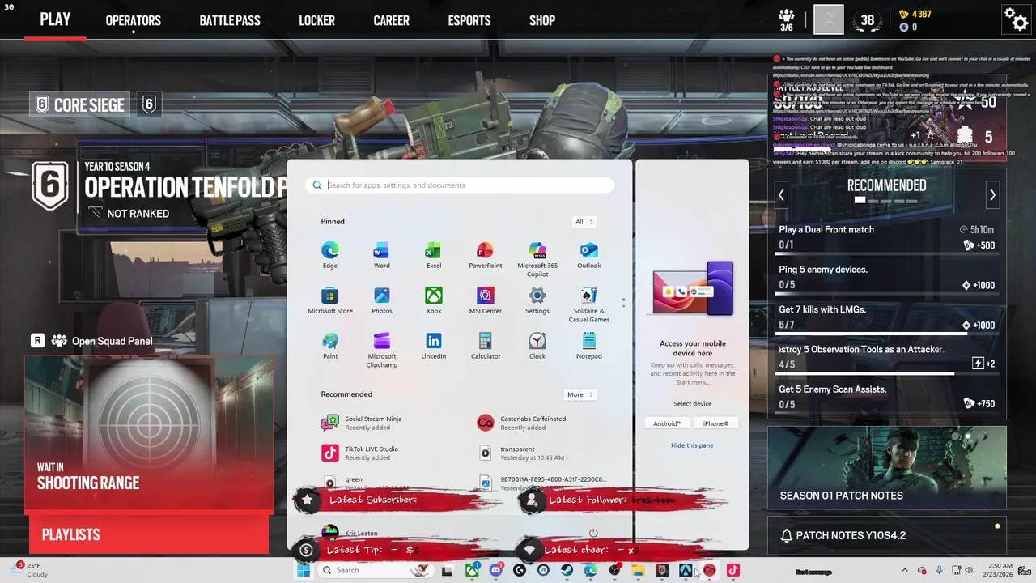Open the LOCKER tab
The height and width of the screenshot is (583, 1036).
click(316, 20)
